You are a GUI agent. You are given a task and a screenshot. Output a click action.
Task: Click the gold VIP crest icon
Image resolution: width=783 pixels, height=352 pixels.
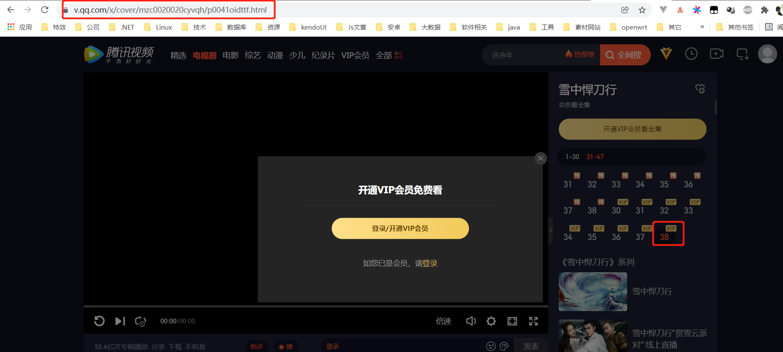666,54
